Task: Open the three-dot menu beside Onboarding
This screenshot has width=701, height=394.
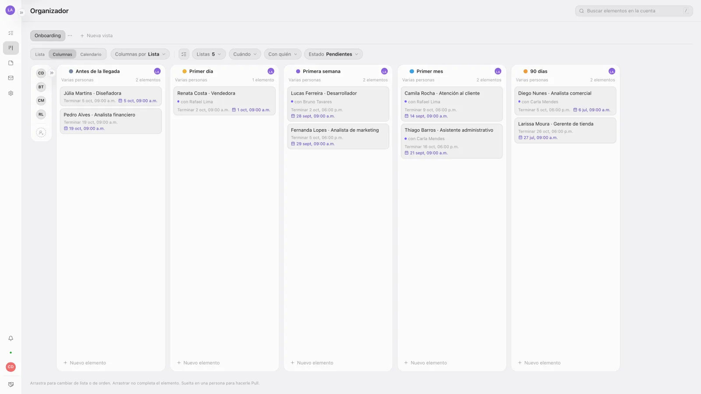Action: (x=70, y=36)
